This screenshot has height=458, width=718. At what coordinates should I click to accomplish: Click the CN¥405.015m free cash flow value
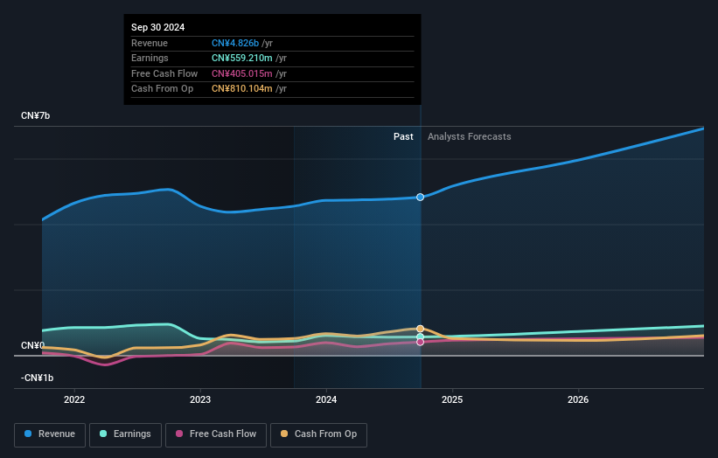click(x=241, y=73)
